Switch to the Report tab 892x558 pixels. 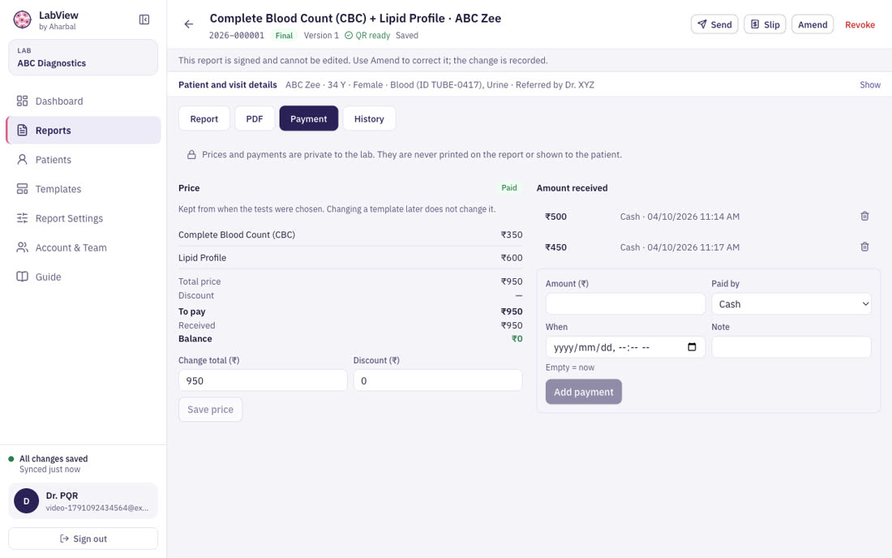[x=204, y=119]
